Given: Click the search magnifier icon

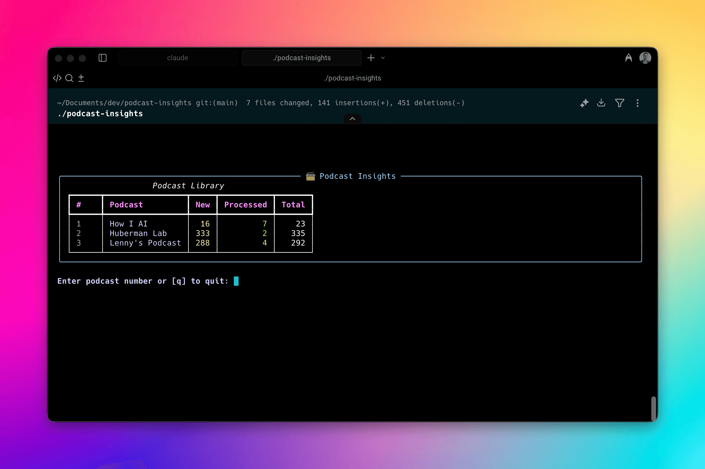Looking at the screenshot, I should click(69, 78).
